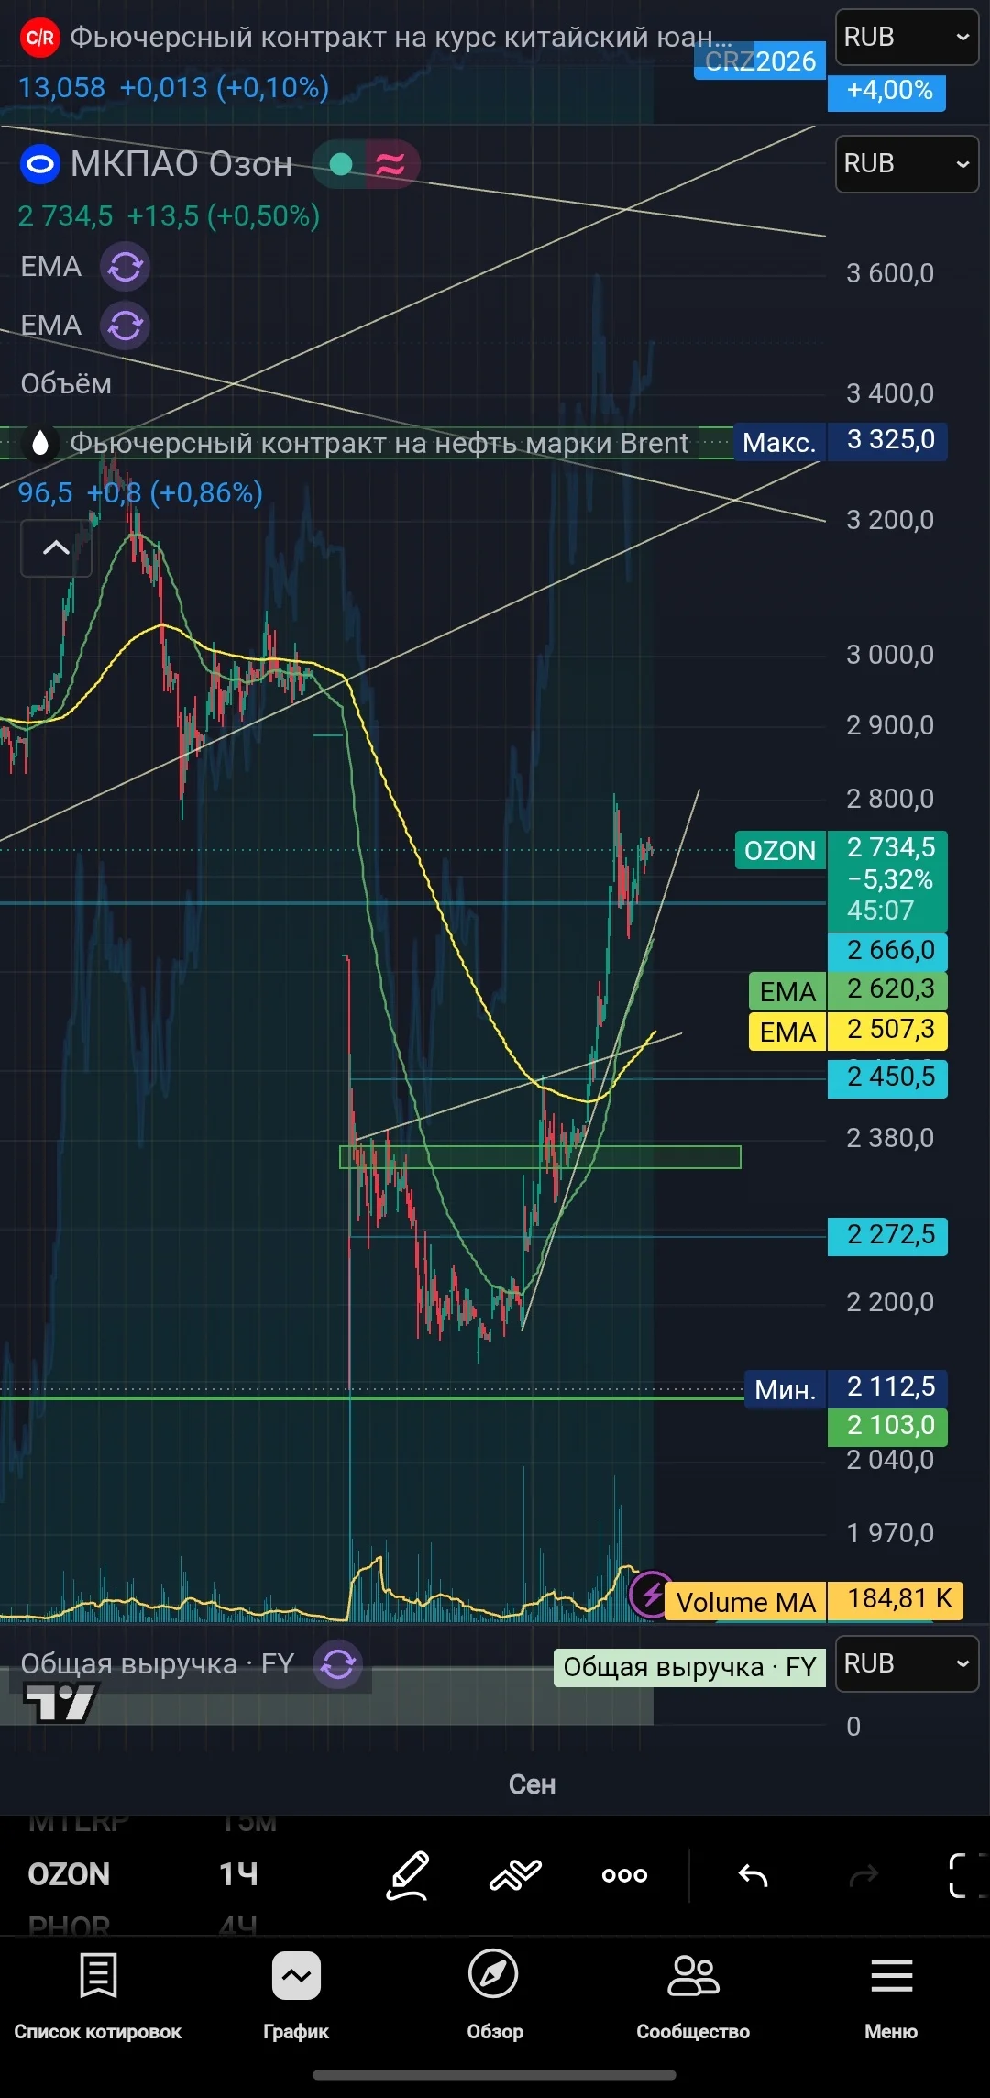Refresh the first EMA indicator
990x2098 pixels.
coord(125,267)
